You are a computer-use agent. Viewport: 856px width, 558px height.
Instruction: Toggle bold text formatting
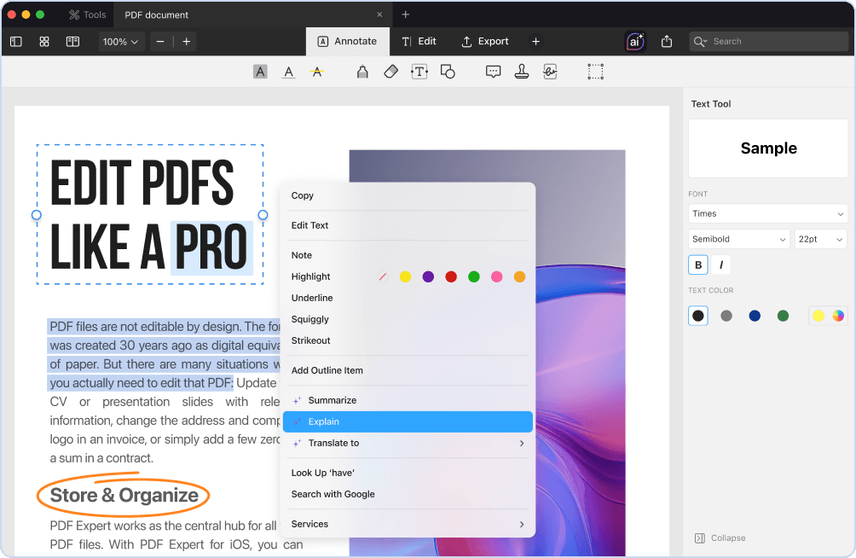coord(697,264)
